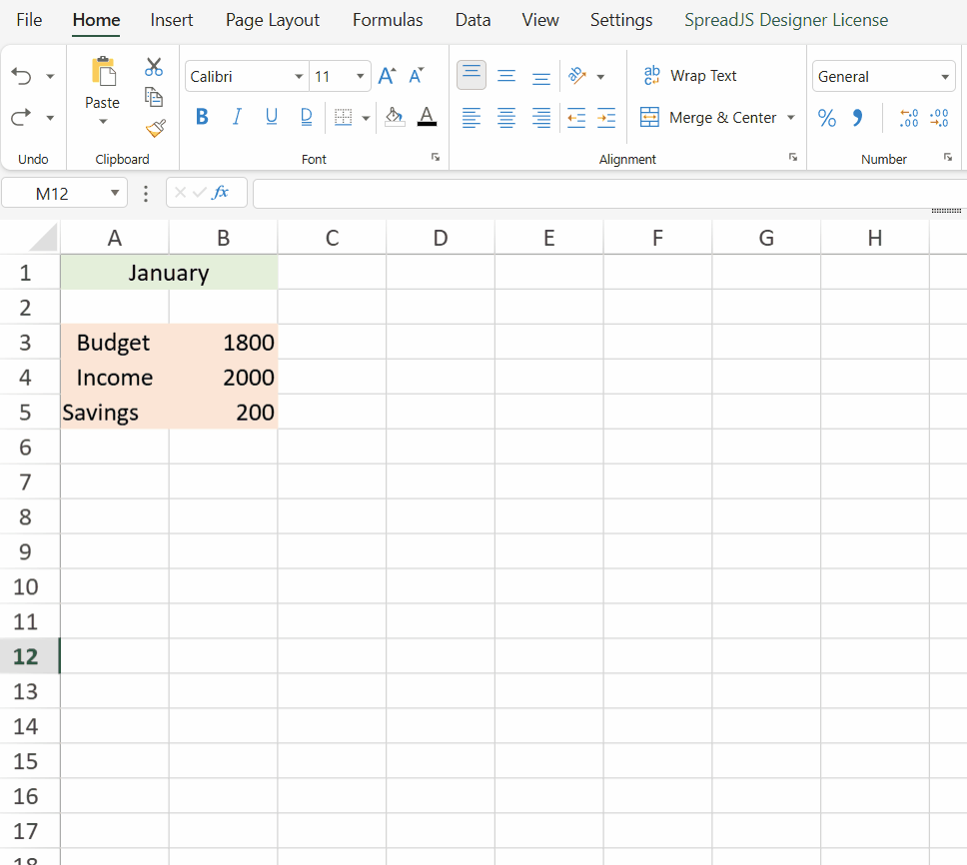Toggle Bold formatting

(x=202, y=117)
